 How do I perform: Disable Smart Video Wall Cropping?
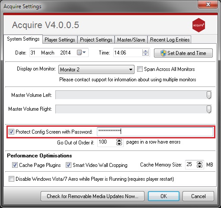(68, 165)
